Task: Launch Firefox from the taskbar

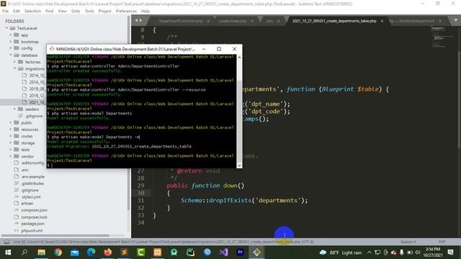Action: 107,253
